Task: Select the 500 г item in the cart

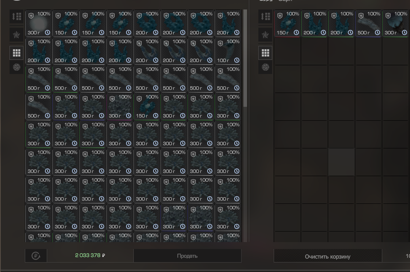Action: click(368, 23)
